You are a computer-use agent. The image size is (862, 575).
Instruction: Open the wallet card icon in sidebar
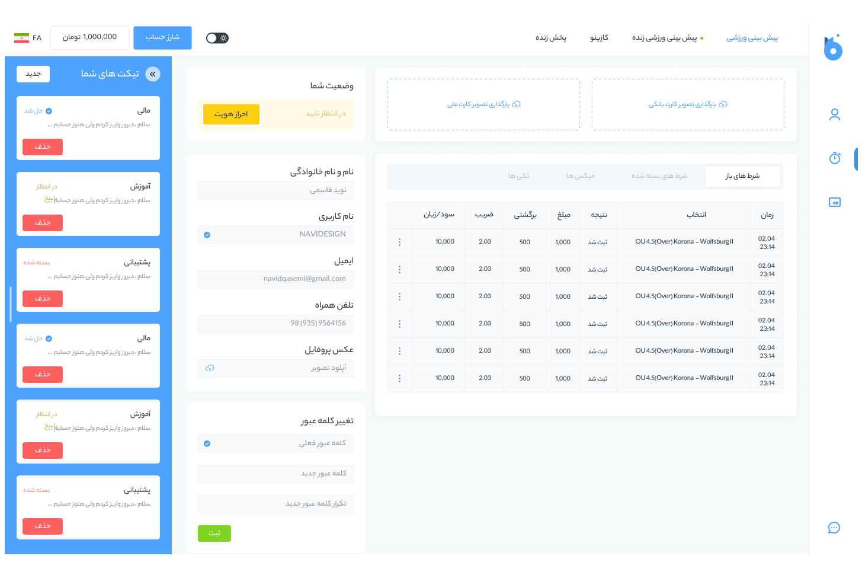tap(834, 203)
